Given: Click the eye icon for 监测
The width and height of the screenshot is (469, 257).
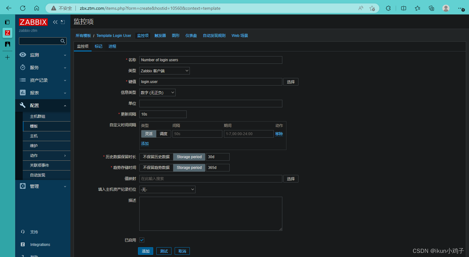Looking at the screenshot, I should [x=23, y=55].
